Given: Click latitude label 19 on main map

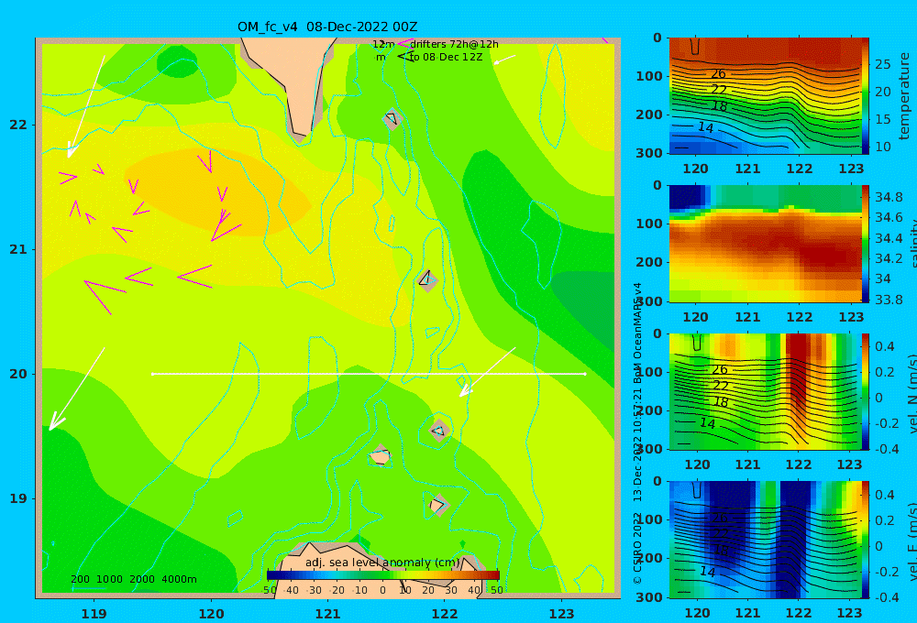Looking at the screenshot, I should [18, 498].
